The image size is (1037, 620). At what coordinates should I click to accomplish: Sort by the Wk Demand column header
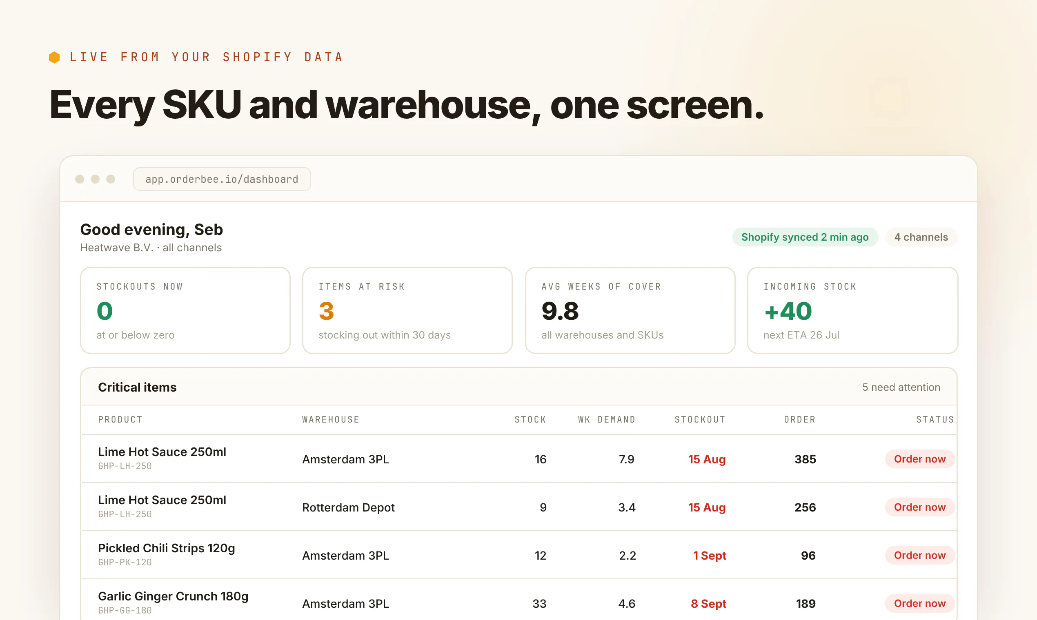coord(607,419)
